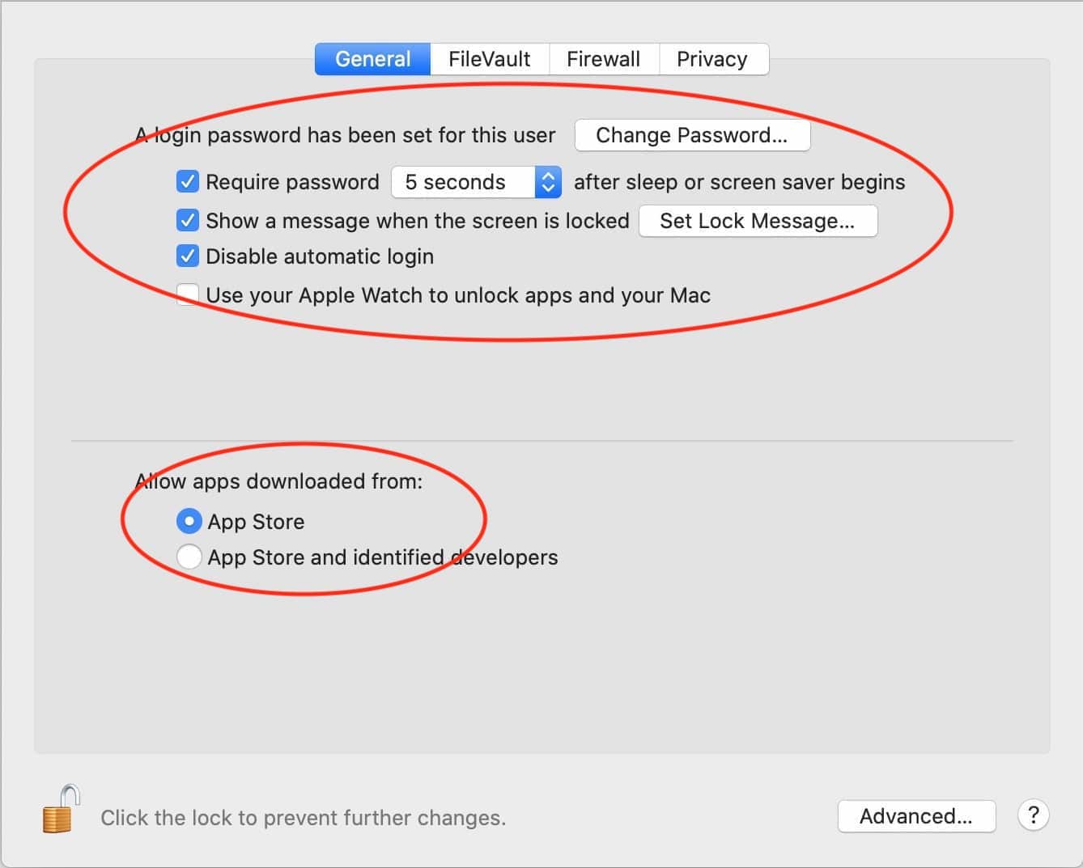Open the Advanced settings button
Screen dimensions: 1083x868
(x=916, y=816)
